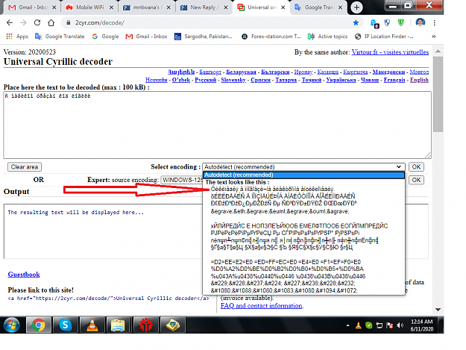
Task: Expand the Select encoding dropdown
Action: coord(303,167)
